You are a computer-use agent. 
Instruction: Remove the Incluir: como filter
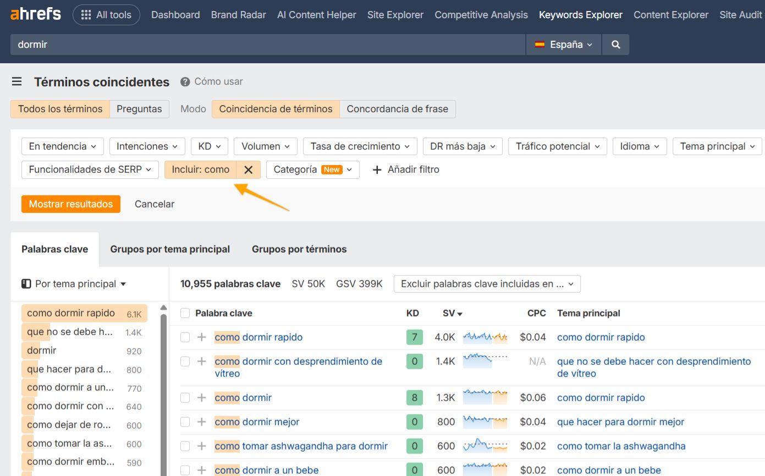pyautogui.click(x=249, y=169)
